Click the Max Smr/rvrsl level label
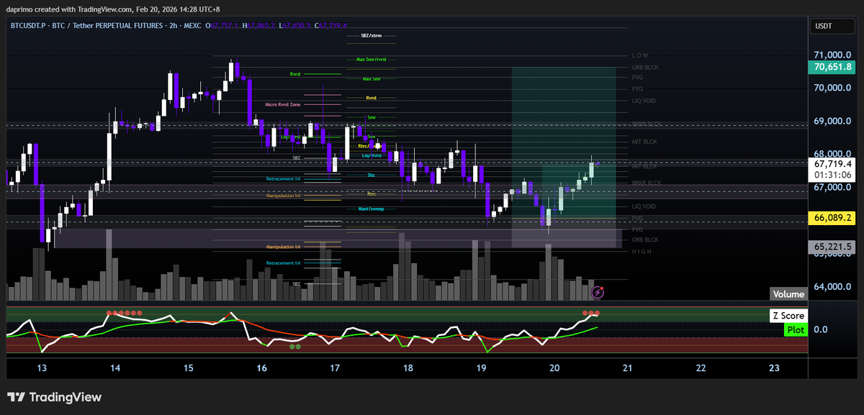864x415 pixels. (372, 60)
